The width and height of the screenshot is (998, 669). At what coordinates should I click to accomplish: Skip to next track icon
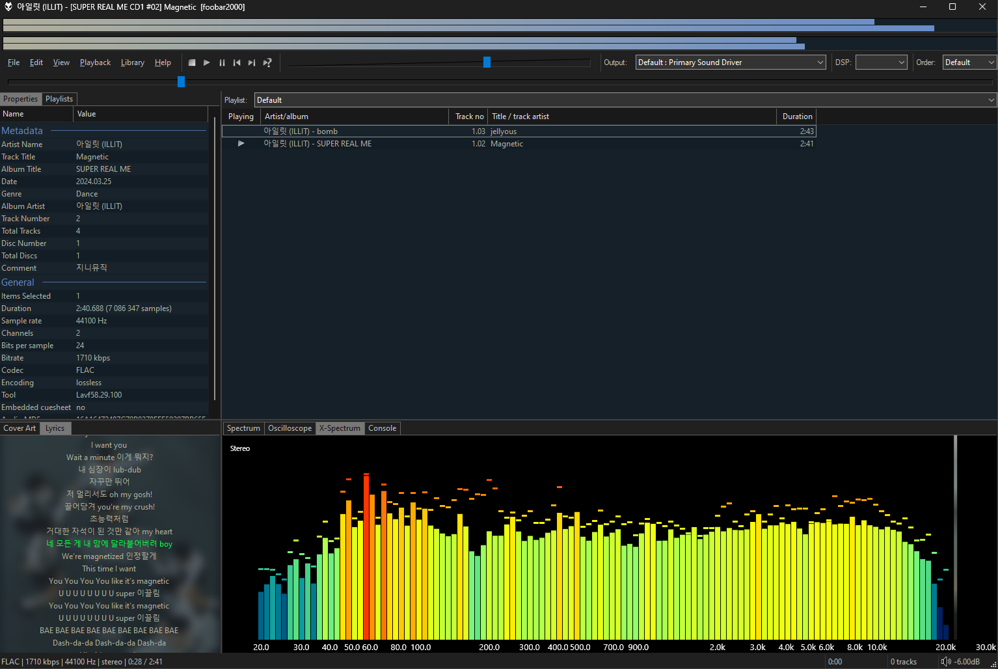[252, 62]
